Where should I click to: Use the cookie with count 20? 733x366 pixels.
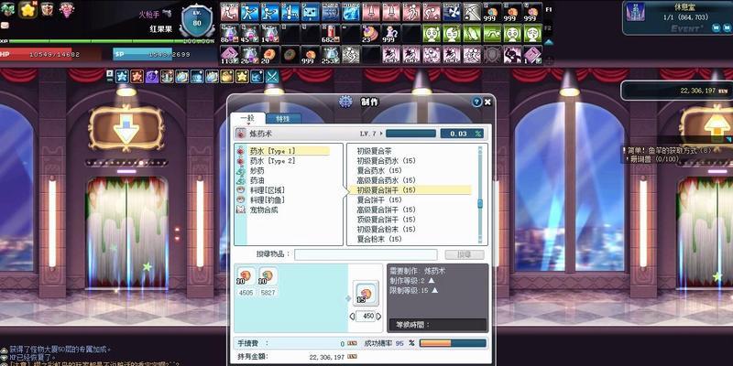[269, 55]
